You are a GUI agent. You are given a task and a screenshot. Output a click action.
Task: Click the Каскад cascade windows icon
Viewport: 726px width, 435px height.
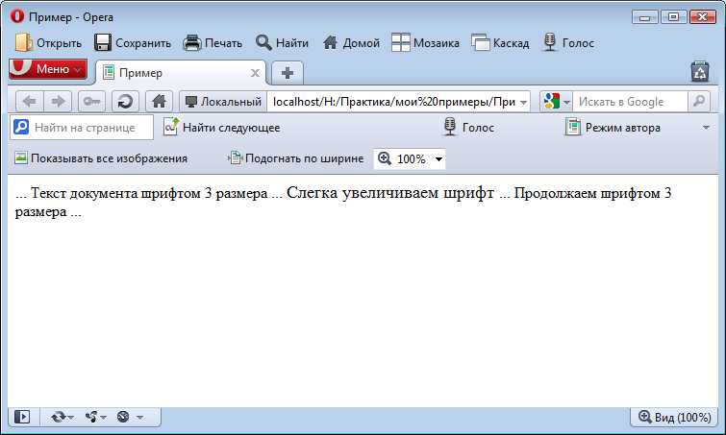tap(480, 42)
